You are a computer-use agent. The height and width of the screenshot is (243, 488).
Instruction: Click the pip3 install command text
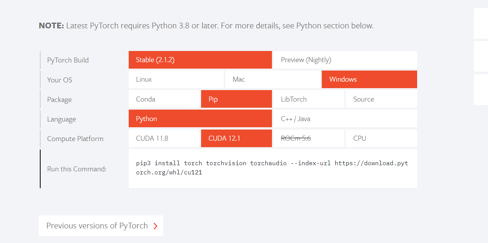click(272, 168)
